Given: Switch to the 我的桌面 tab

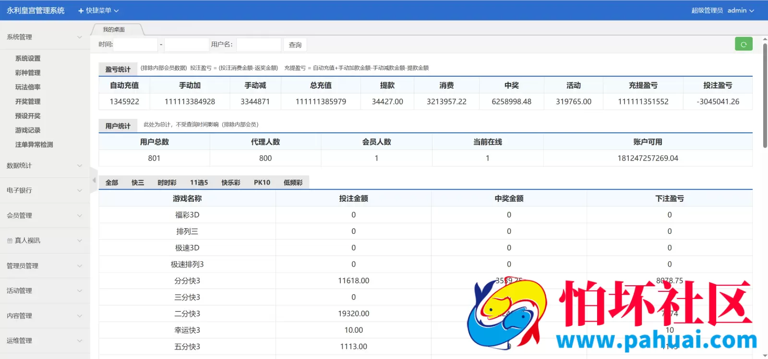Looking at the screenshot, I should pyautogui.click(x=116, y=29).
